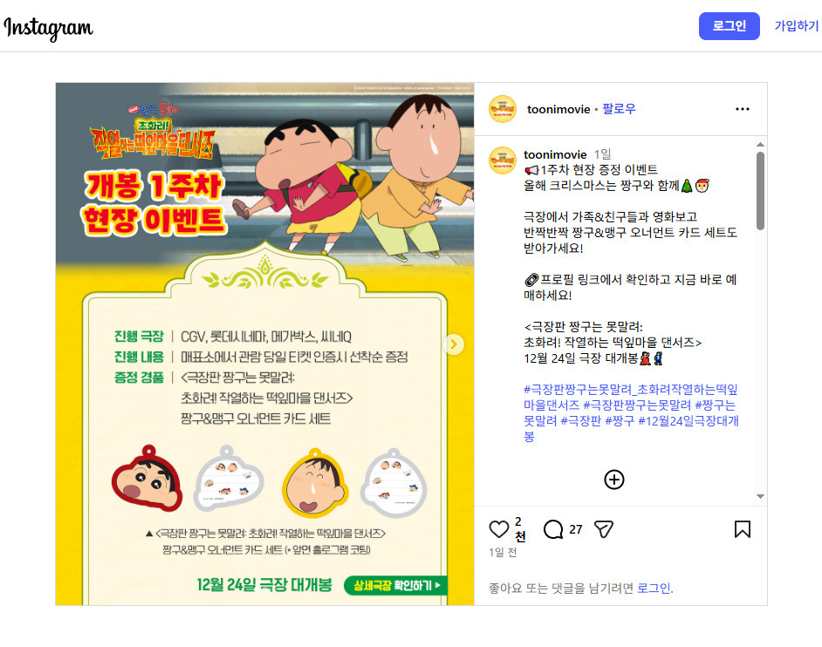Go to next carousel image arrow

[x=454, y=344]
